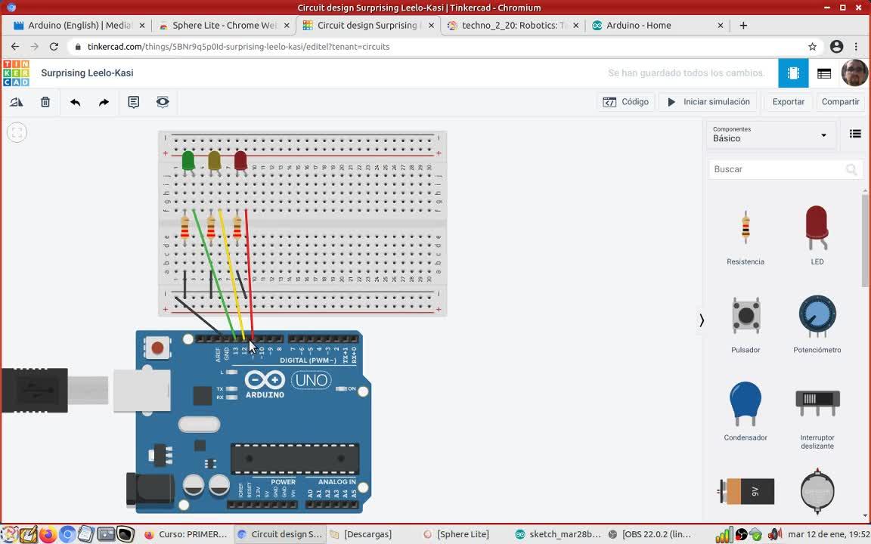Image resolution: width=871 pixels, height=544 pixels.
Task: Delete selection with trash icon
Action: pos(45,102)
